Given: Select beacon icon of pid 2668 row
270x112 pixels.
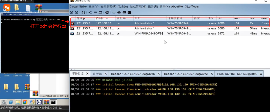Looking at the screenshot, I should tap(73, 23).
